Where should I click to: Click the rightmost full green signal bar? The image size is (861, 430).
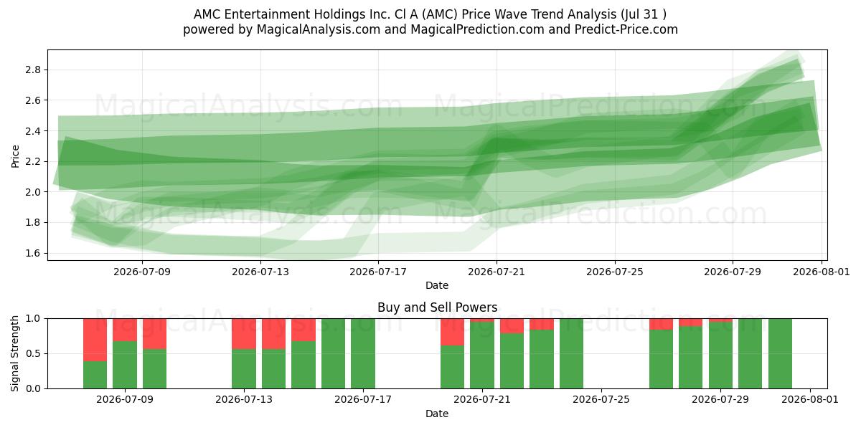[x=780, y=353]
